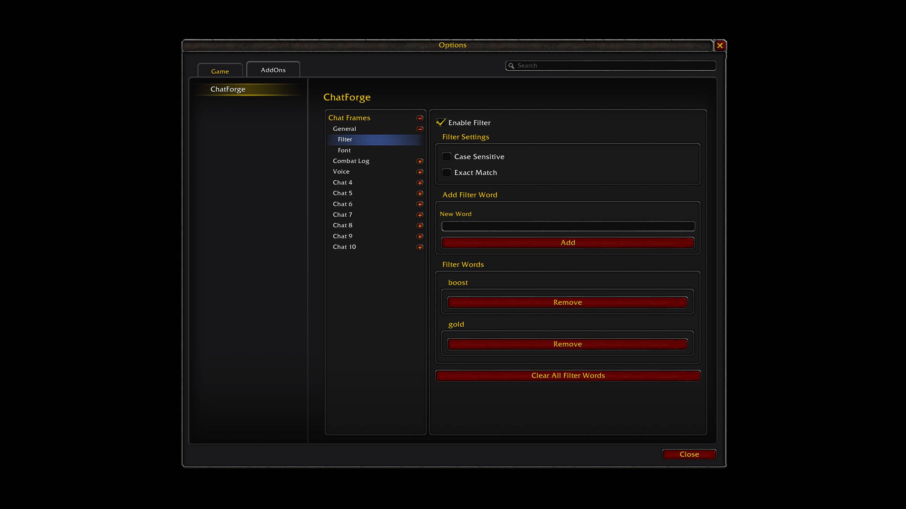
Task: Expand the Voice plus icon
Action: pyautogui.click(x=420, y=172)
